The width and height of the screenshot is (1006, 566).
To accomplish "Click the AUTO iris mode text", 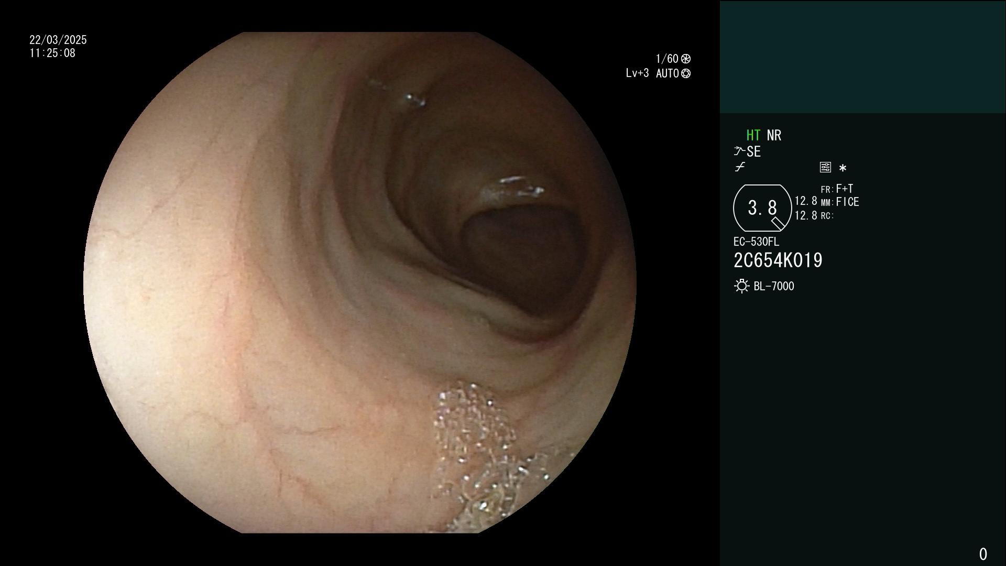I will coord(668,73).
